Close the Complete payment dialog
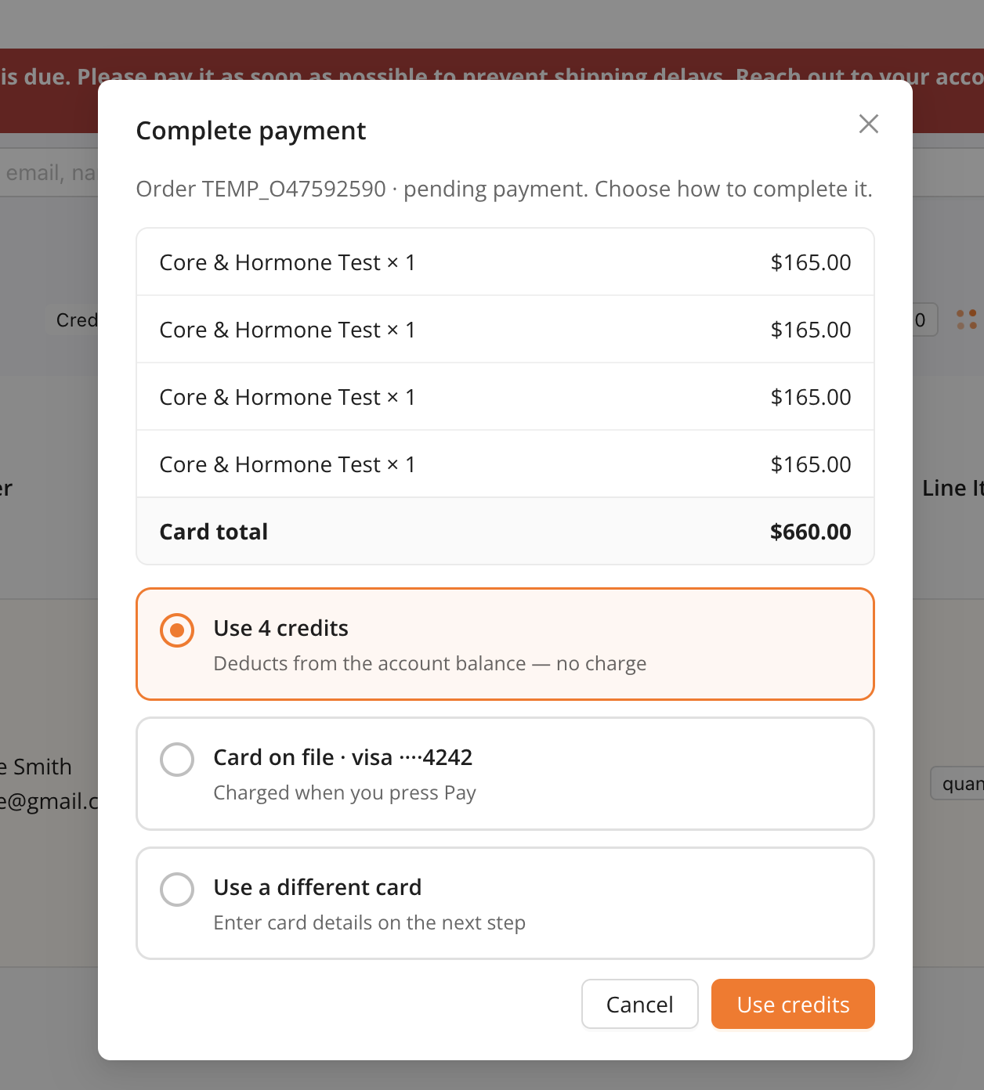984x1090 pixels. pyautogui.click(x=868, y=124)
